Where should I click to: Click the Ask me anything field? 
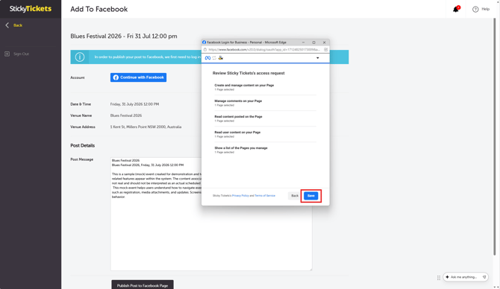pos(466,277)
